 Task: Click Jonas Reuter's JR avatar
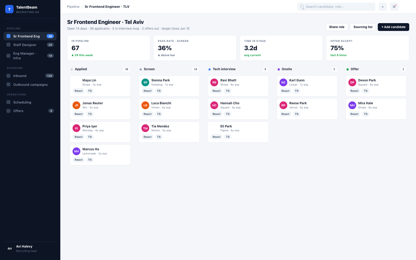tap(76, 105)
